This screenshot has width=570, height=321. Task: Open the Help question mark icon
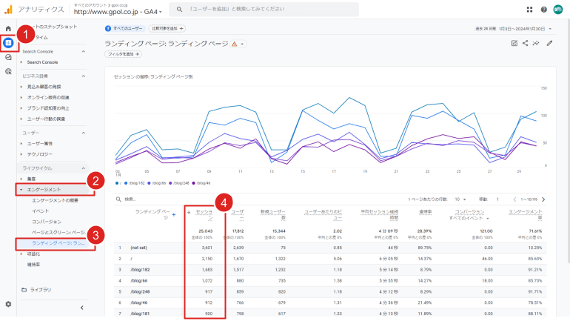[x=543, y=10]
